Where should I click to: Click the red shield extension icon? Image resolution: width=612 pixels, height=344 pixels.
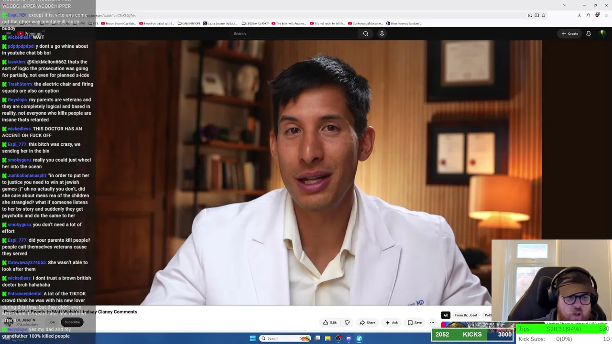pyautogui.click(x=597, y=15)
